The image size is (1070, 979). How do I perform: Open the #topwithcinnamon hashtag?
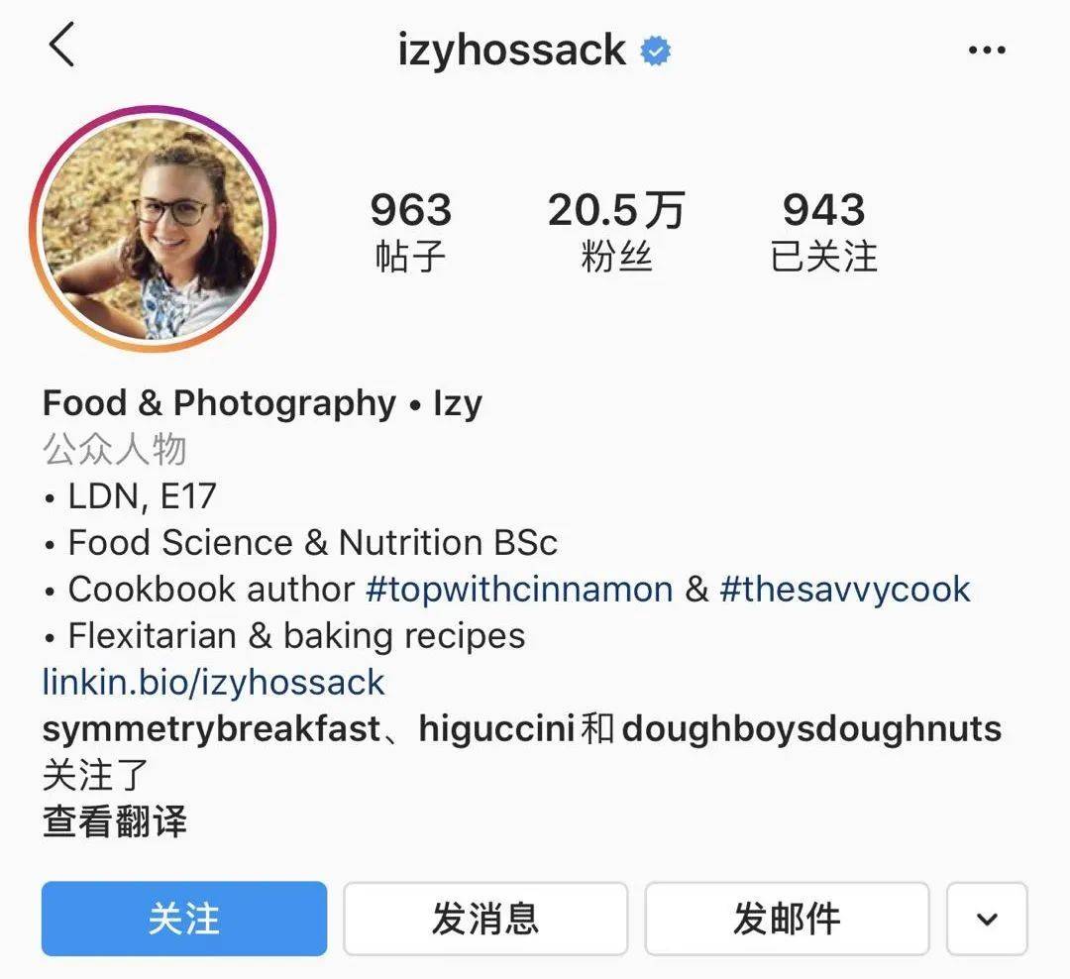pyautogui.click(x=519, y=590)
